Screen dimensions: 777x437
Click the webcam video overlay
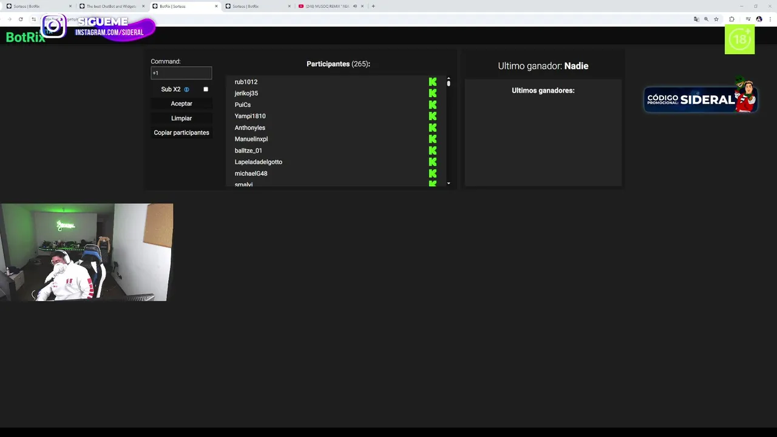pyautogui.click(x=87, y=252)
